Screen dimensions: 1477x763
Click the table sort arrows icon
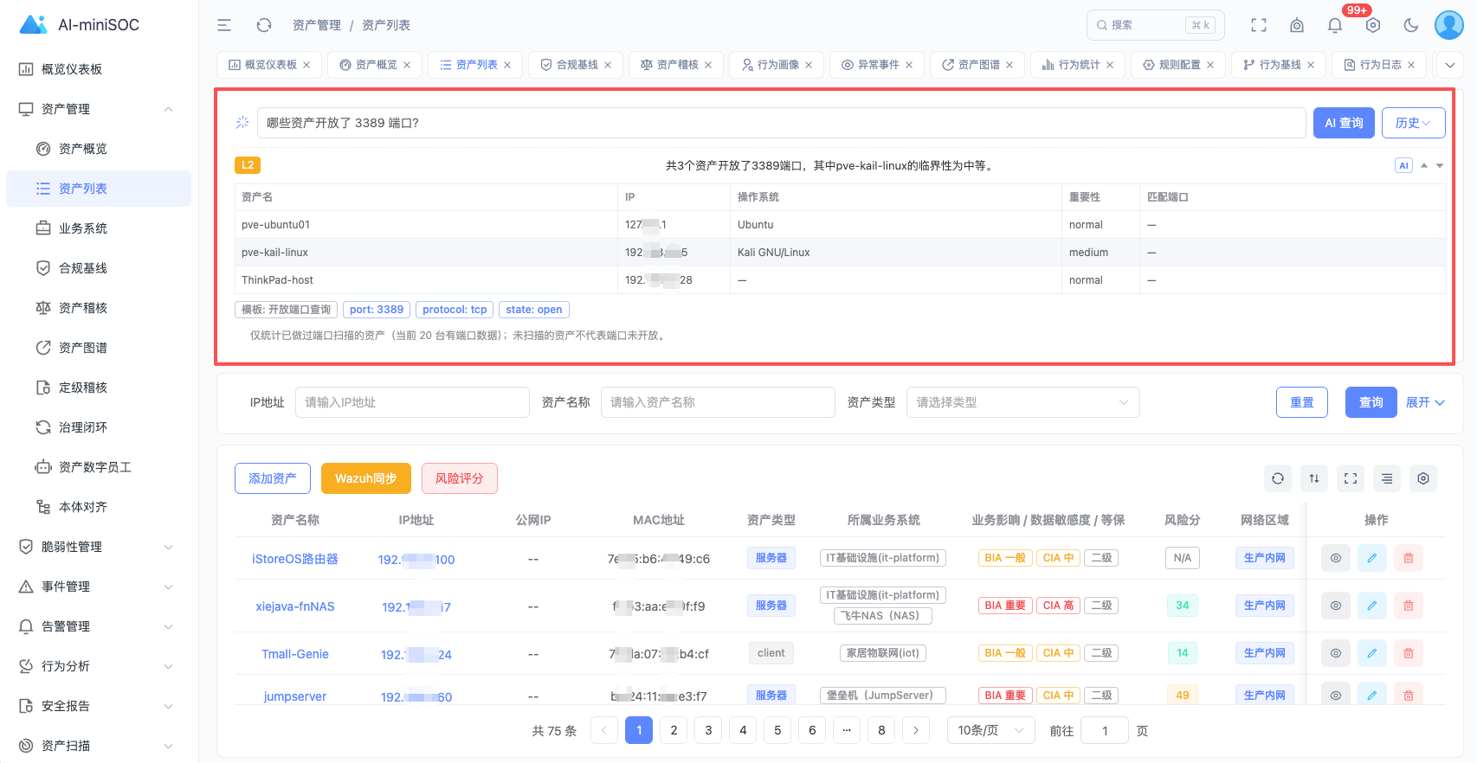[x=1314, y=478]
